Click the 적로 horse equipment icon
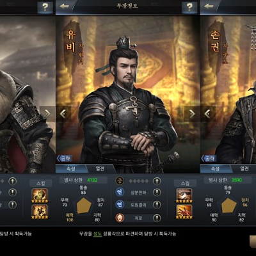The image size is (256, 256). [120, 218]
